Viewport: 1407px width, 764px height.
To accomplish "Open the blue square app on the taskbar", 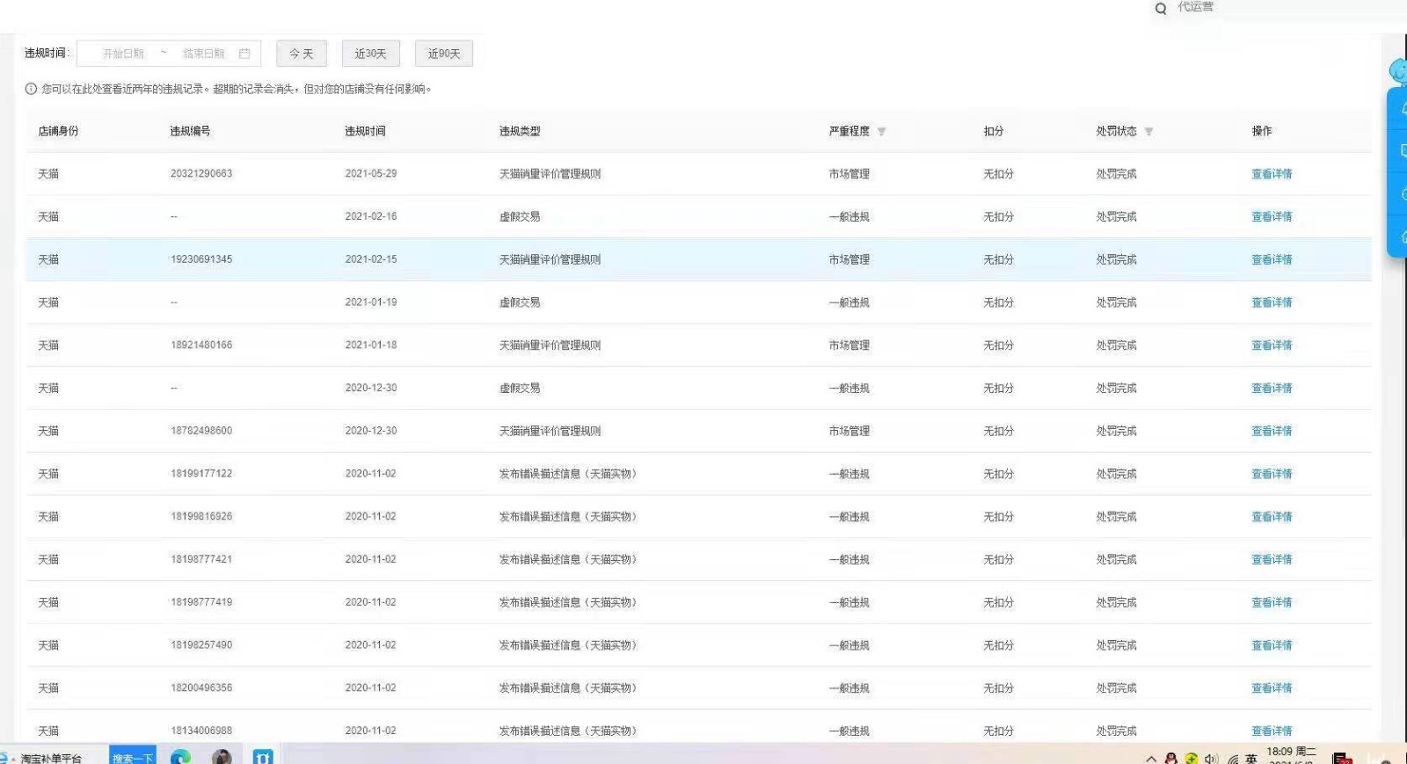I will coord(263,757).
